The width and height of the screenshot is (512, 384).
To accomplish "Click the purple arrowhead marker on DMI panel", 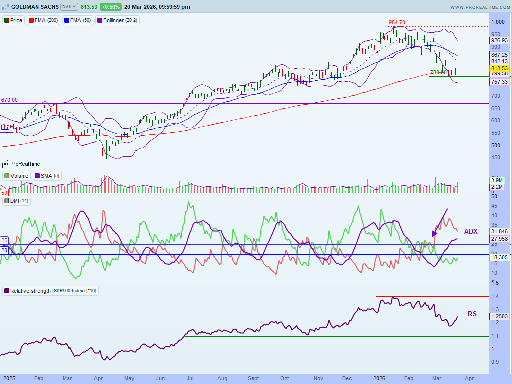I will tap(434, 233).
